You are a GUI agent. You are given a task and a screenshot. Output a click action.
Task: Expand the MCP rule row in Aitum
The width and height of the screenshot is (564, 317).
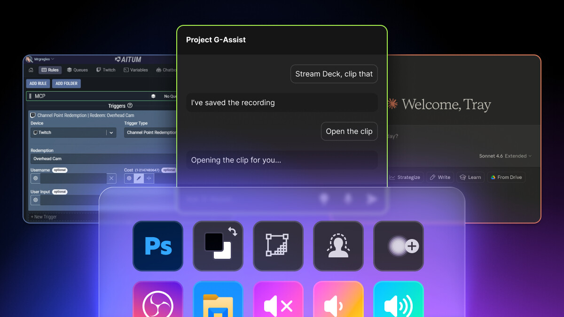[x=102, y=96]
